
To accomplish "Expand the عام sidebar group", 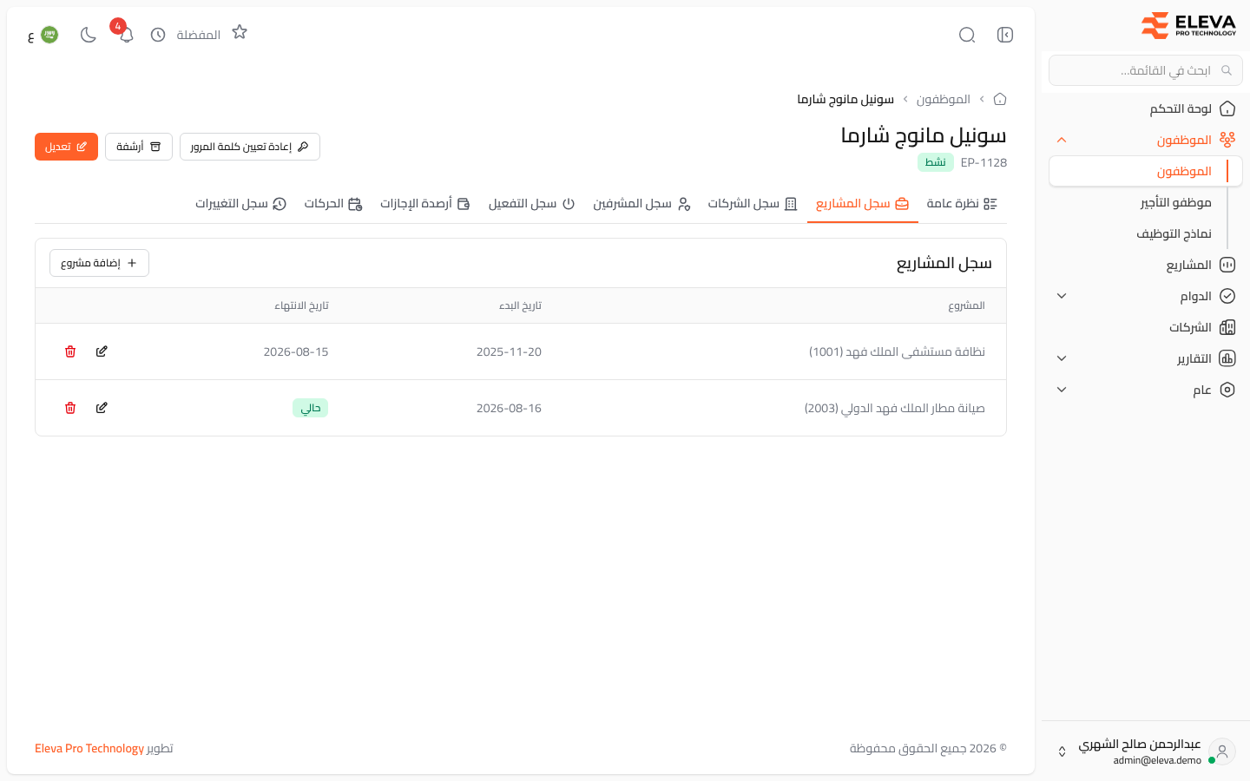I will [1061, 390].
